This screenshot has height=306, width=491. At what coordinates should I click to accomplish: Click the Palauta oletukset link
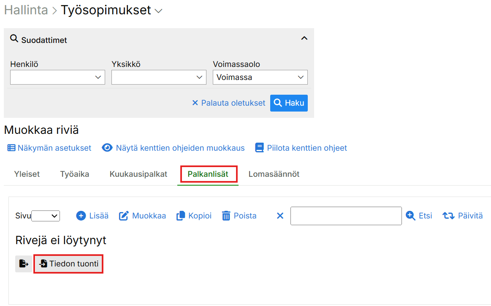pos(228,103)
